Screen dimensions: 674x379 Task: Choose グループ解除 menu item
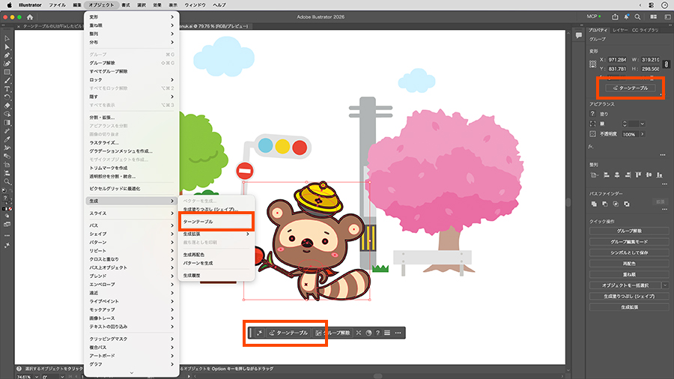[x=131, y=63]
